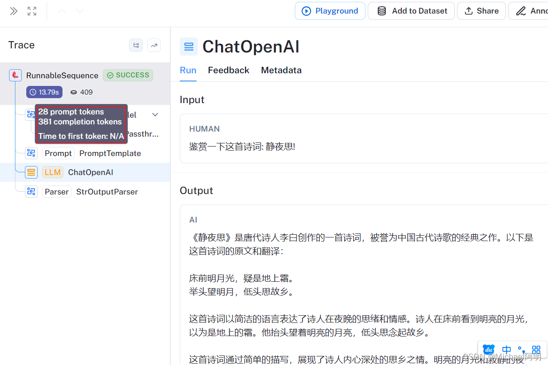Click the 13.79s latency badge
Screen dimensions: 548x365
click(44, 92)
